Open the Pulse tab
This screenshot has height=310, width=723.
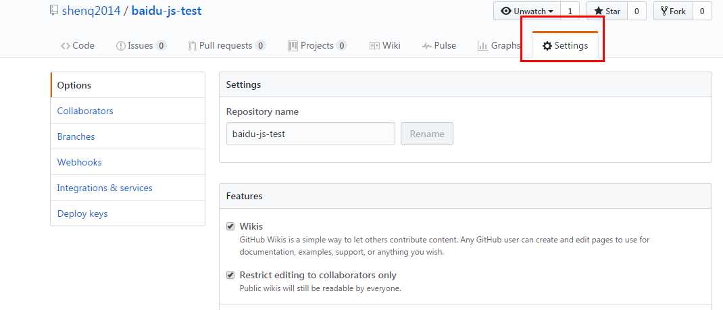pyautogui.click(x=439, y=46)
